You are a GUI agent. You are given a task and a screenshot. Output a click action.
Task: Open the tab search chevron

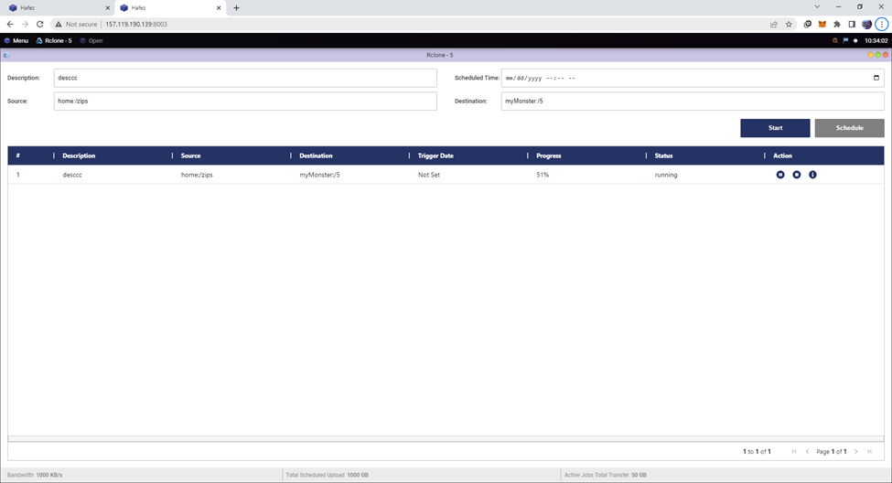817,6
